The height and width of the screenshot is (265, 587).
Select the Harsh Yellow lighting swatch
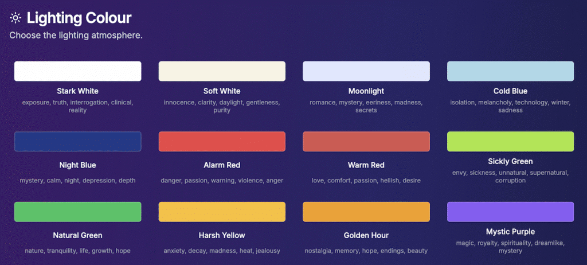222,212
